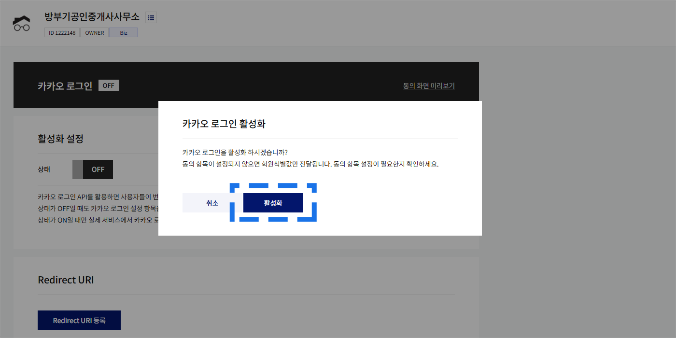Open the 동의 화면 미리보기 link

(x=429, y=86)
